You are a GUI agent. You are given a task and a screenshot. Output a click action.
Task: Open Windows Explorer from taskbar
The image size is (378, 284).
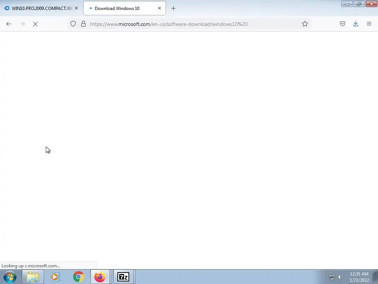[33, 277]
